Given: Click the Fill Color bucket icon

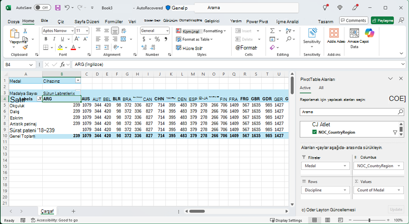Looking at the screenshot, I should [60, 47].
